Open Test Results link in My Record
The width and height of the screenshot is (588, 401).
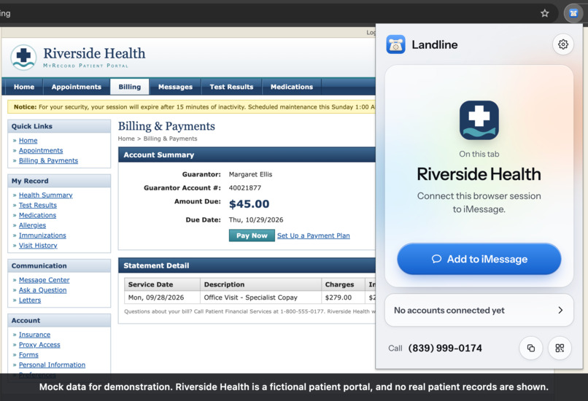click(38, 205)
